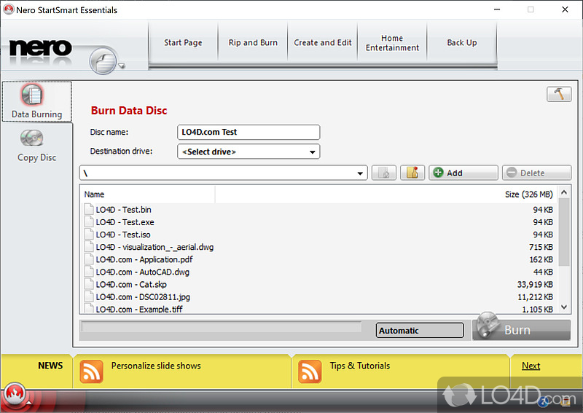Sort by the Name column header
This screenshot has height=413, width=583.
148,194
